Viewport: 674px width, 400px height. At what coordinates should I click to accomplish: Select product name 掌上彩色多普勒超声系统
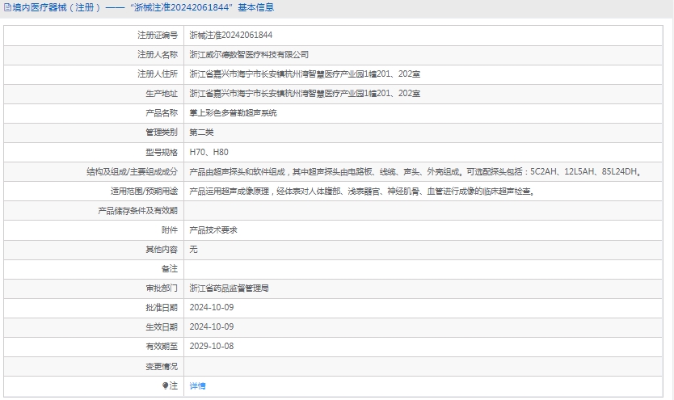coord(233,113)
